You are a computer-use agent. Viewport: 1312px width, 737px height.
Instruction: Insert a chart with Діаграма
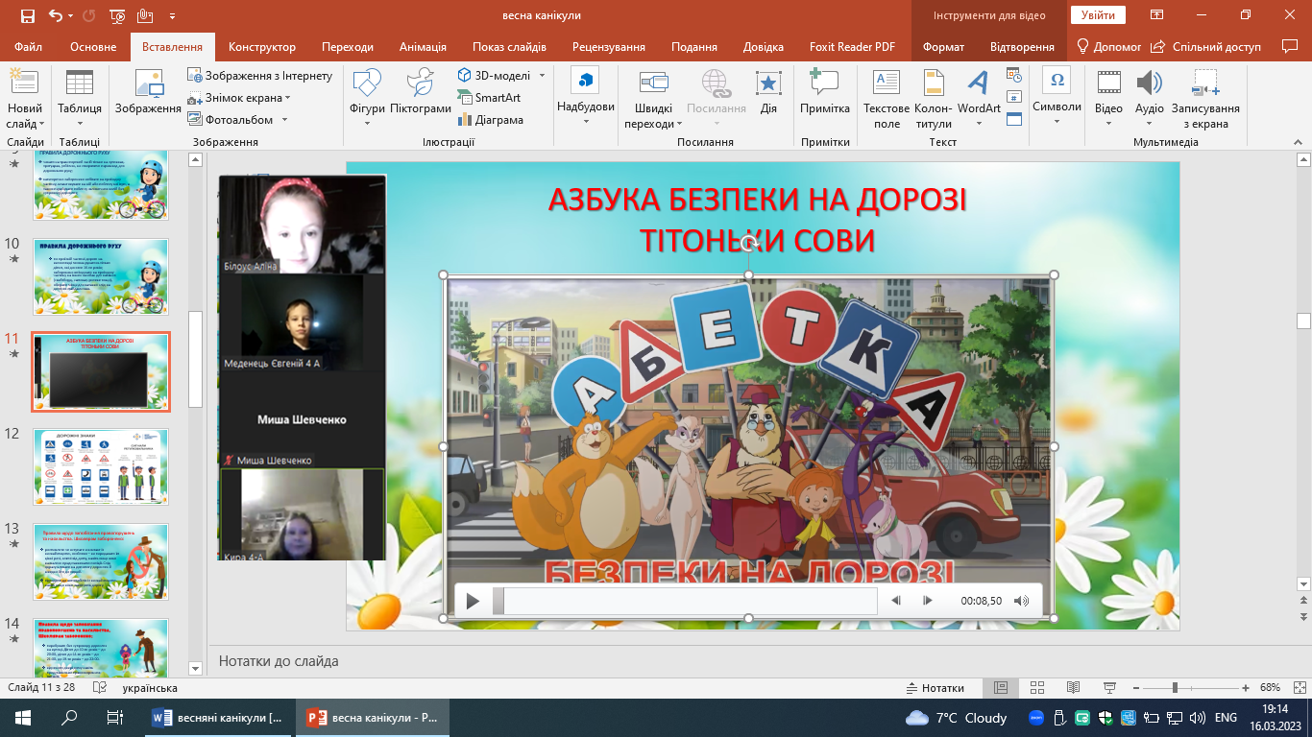(491, 120)
